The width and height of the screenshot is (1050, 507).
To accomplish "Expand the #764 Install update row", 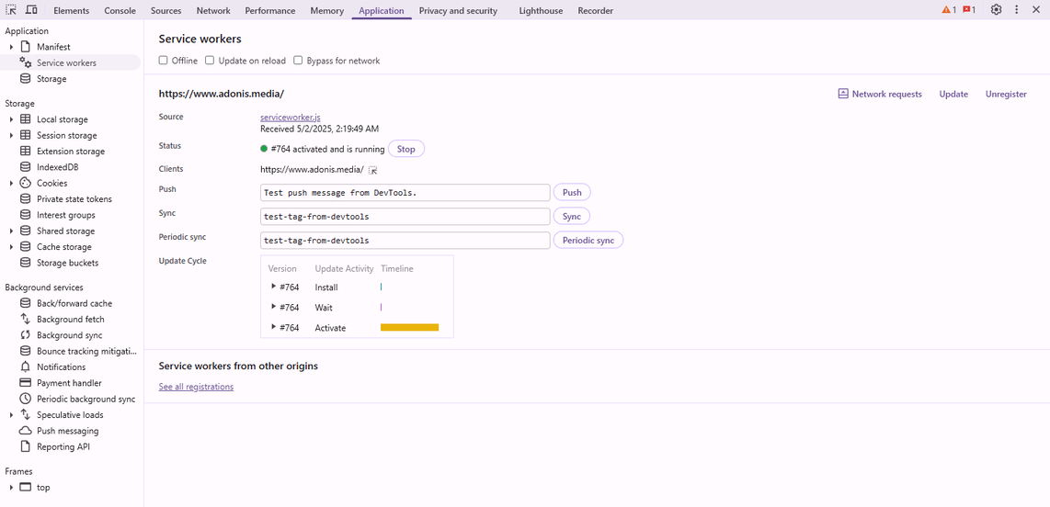I will tap(274, 287).
